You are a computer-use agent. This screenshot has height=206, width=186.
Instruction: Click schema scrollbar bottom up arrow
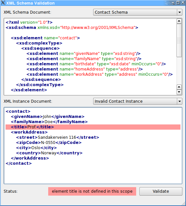coord(179,87)
